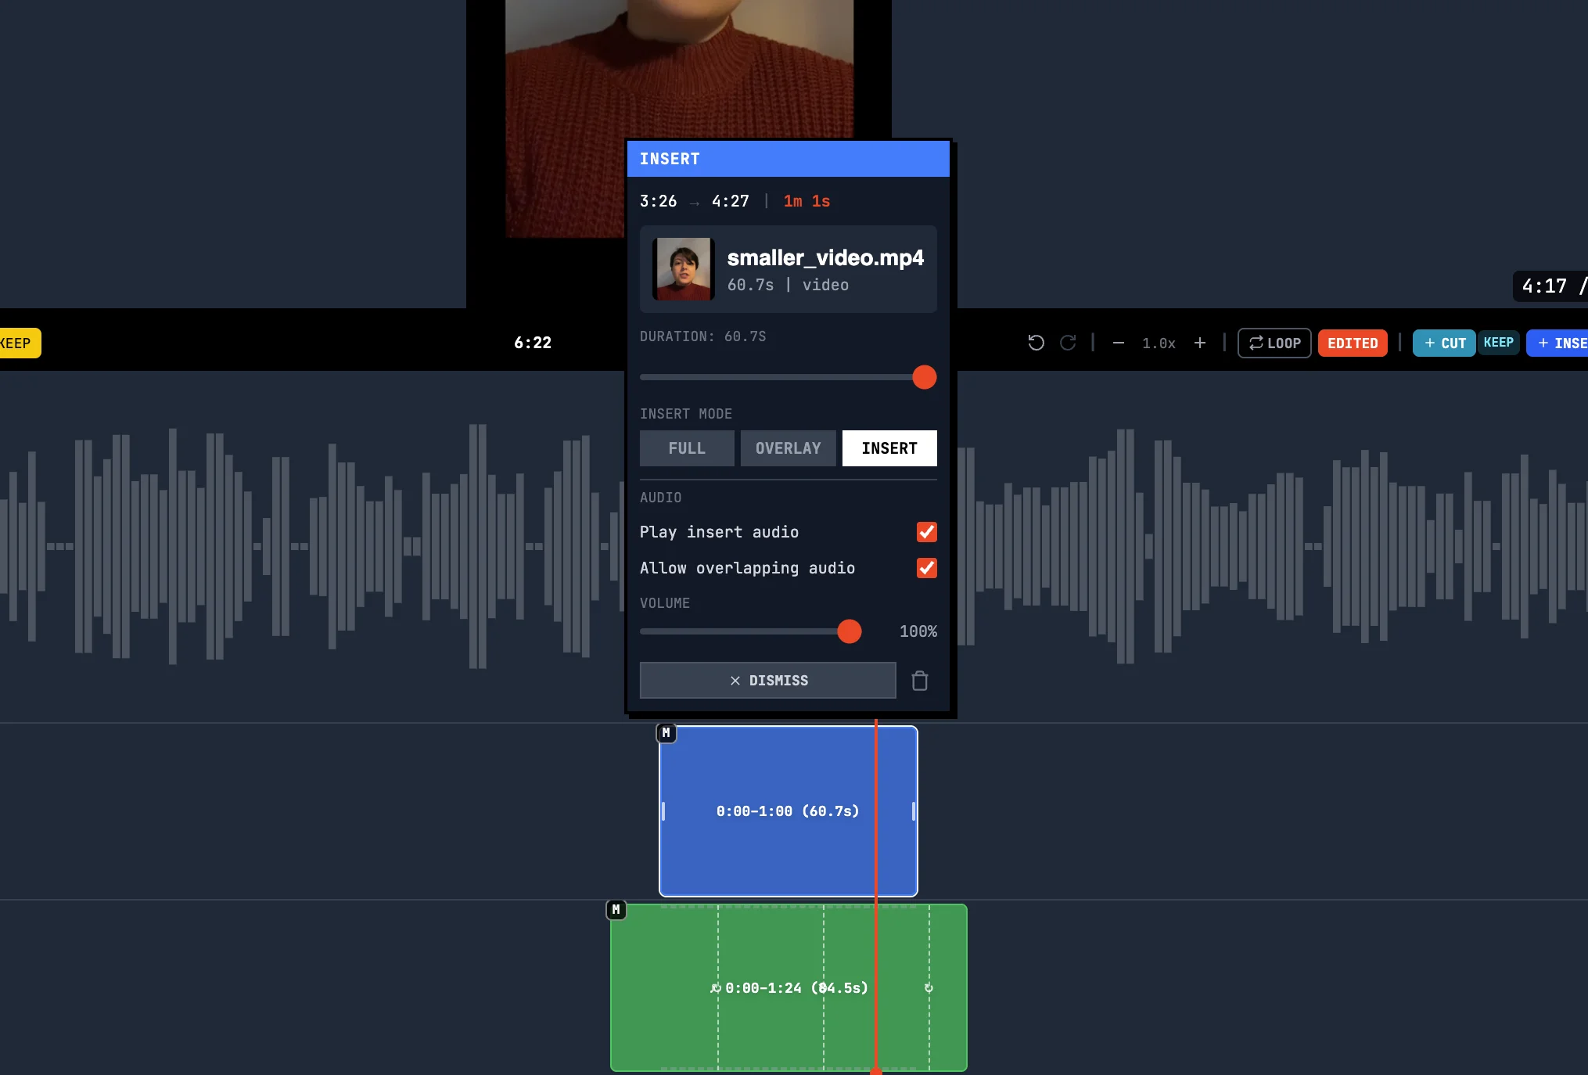The height and width of the screenshot is (1075, 1588).
Task: Click the redo arrow icon
Action: pos(1068,343)
